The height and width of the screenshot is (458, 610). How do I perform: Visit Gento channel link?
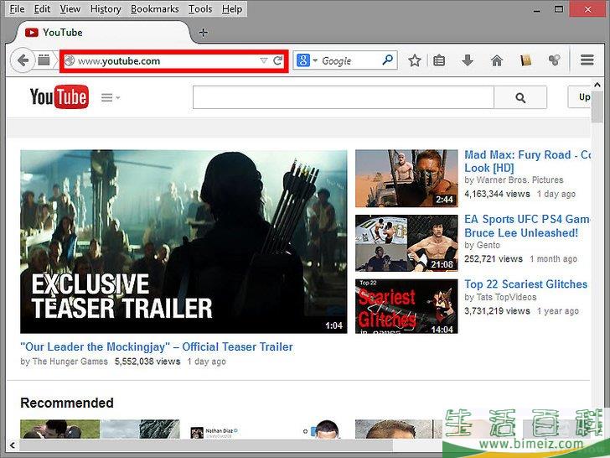tap(488, 245)
